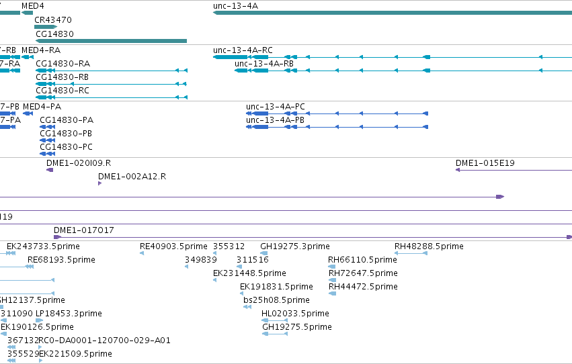Click the CR43470 gene label
Viewport: 572px width, 364px height.
tap(53, 19)
